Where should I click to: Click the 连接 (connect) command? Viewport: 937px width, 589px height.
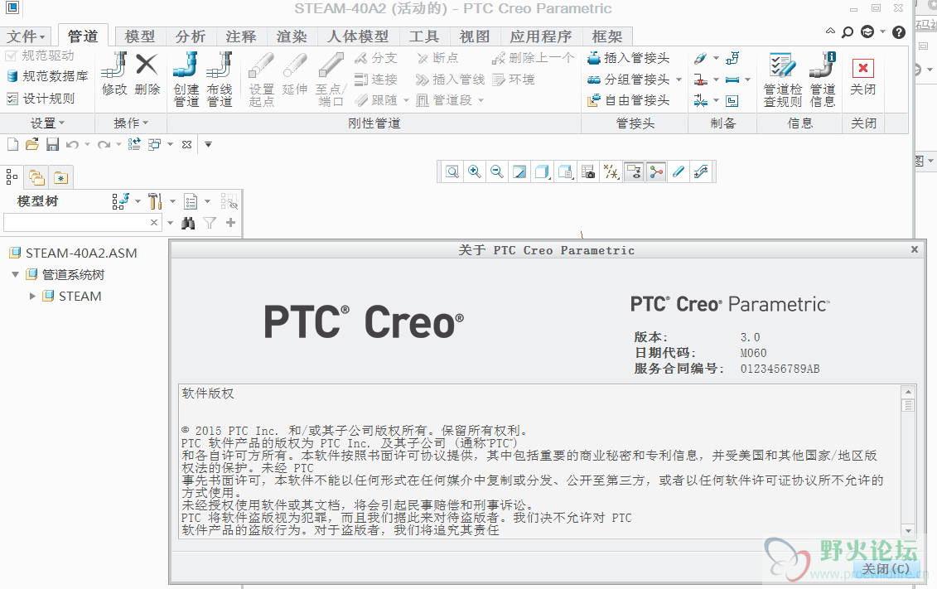tap(376, 80)
